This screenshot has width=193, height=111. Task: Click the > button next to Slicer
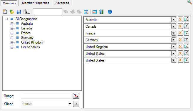click(76, 104)
